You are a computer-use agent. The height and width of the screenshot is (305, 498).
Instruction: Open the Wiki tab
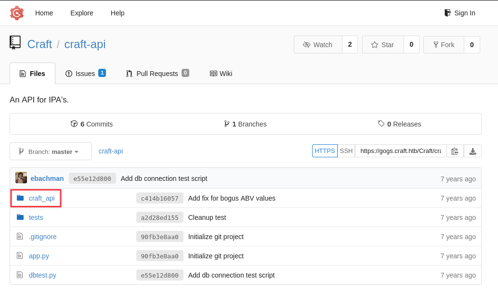tap(221, 74)
